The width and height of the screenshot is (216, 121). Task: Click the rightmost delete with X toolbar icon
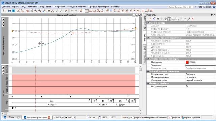point(151,11)
